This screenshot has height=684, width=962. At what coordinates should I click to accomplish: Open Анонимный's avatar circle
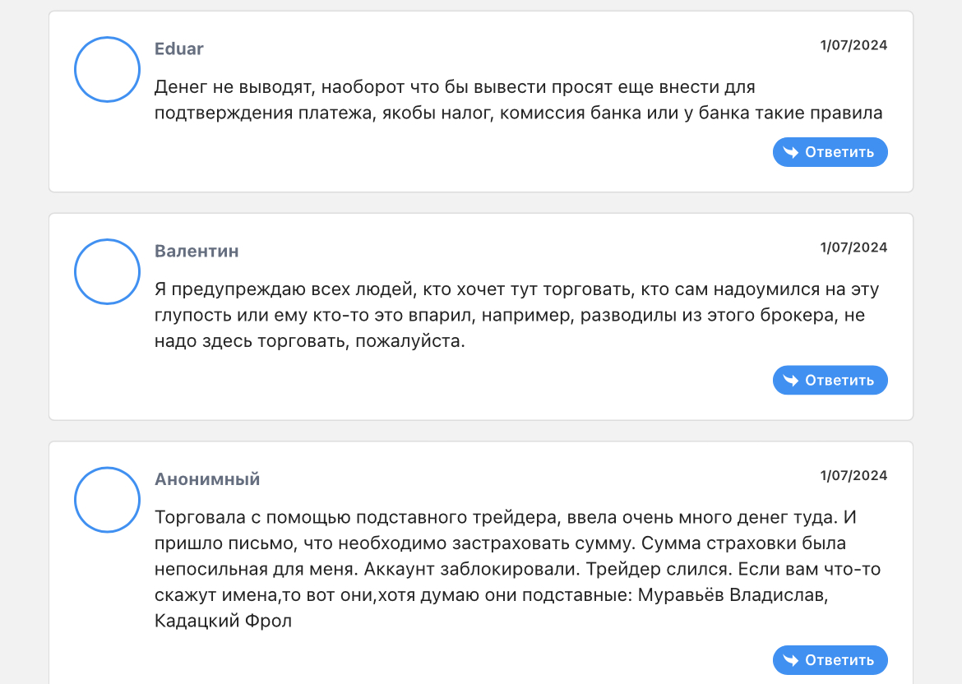pyautogui.click(x=108, y=500)
